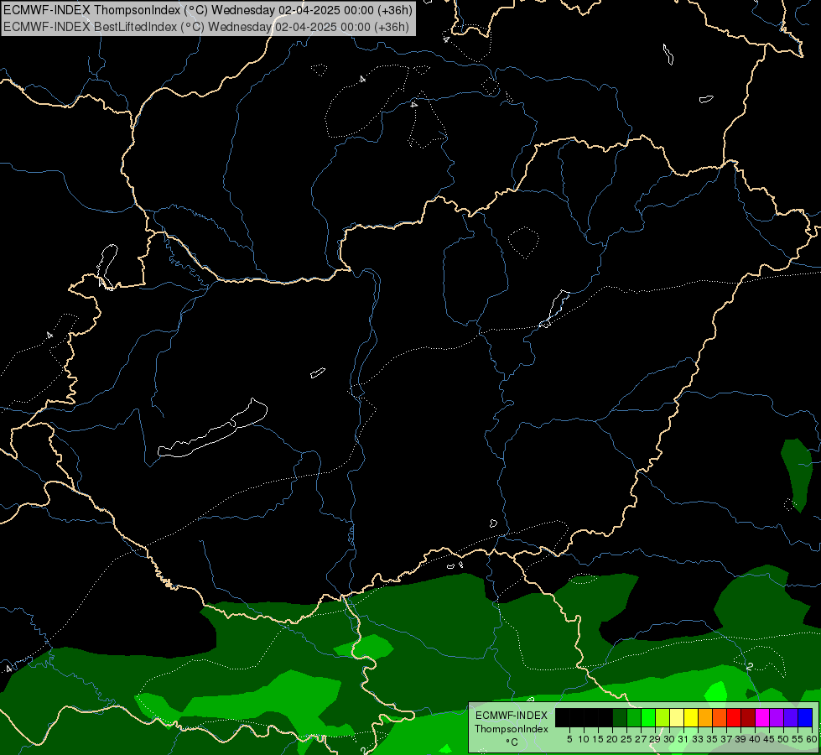821x755 pixels.
Task: Click the legend tick value 25
Action: click(x=626, y=739)
